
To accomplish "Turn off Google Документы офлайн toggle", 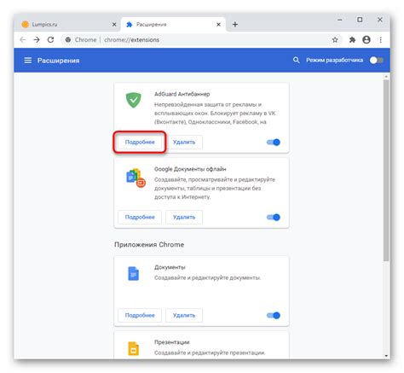I will (274, 218).
